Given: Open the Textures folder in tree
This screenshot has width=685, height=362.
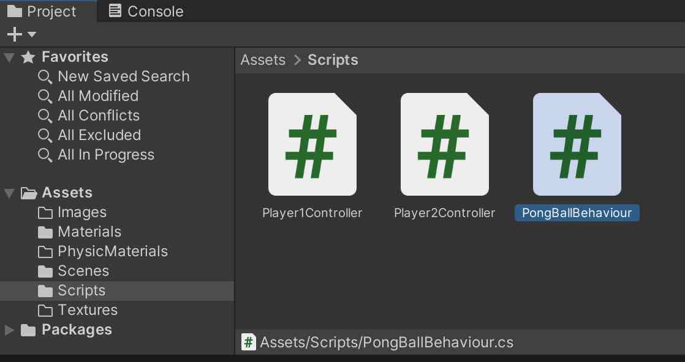Looking at the screenshot, I should 87,310.
